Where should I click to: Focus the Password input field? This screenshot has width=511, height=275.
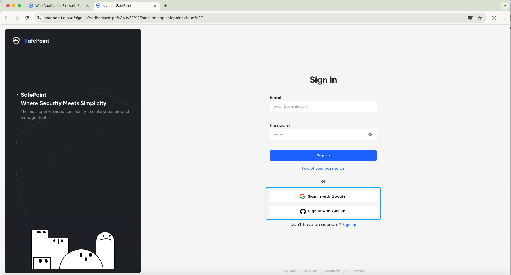click(323, 134)
